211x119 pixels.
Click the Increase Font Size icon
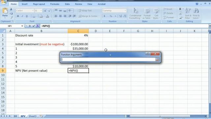tap(45, 11)
